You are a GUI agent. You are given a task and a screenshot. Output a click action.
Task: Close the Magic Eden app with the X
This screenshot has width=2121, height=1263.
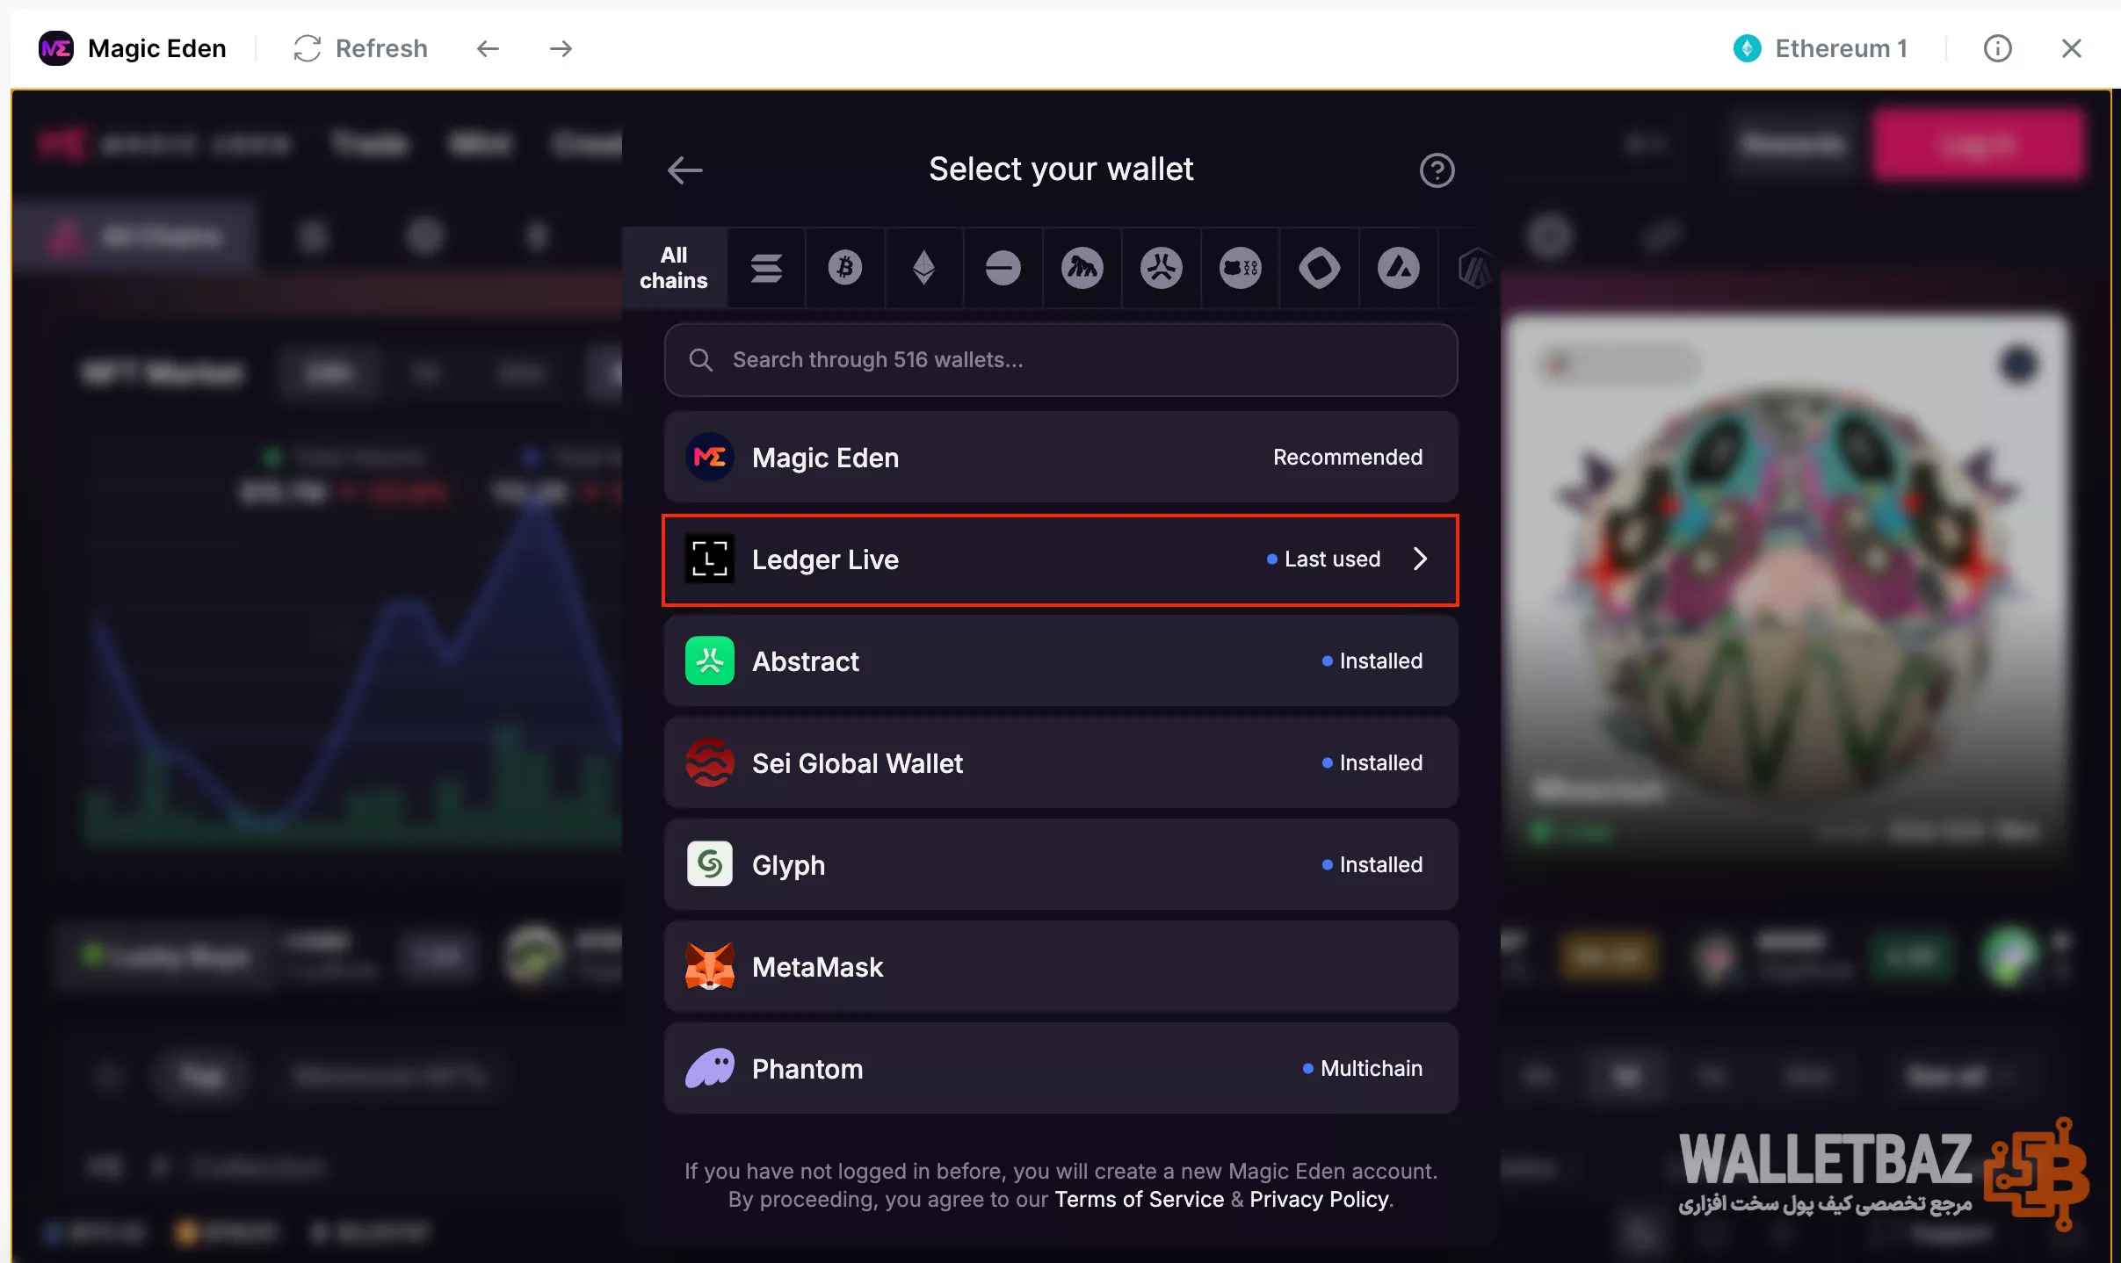pos(2071,48)
